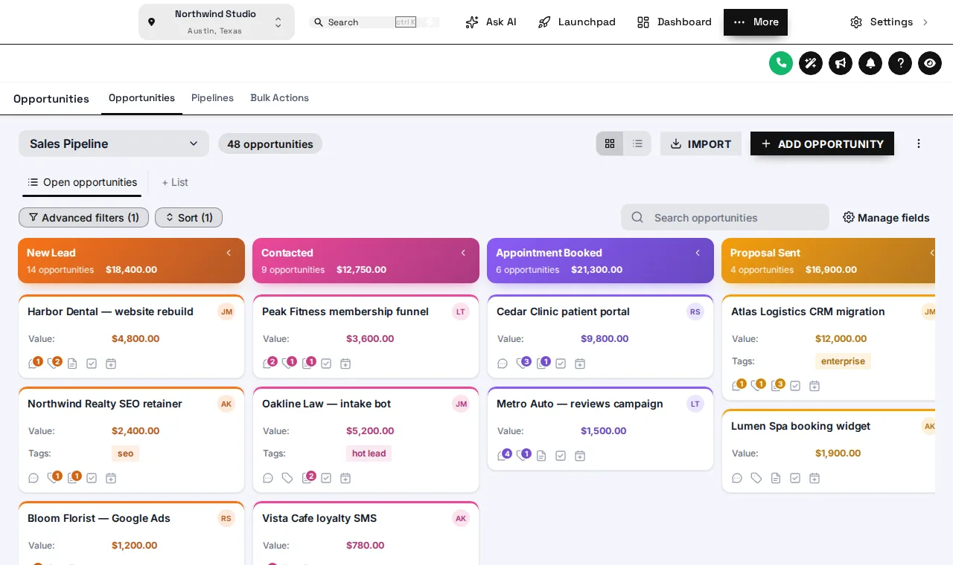Open the Sales Pipeline dropdown
Screen dimensions: 953x565
click(114, 143)
